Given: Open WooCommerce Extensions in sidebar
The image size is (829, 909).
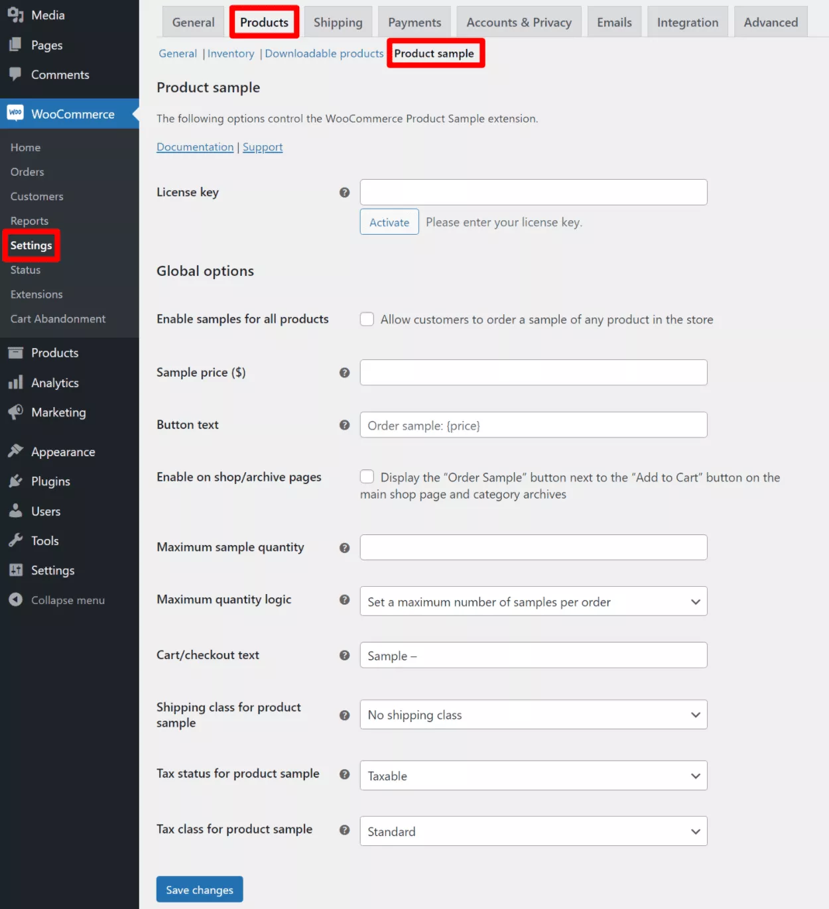Looking at the screenshot, I should [36, 294].
